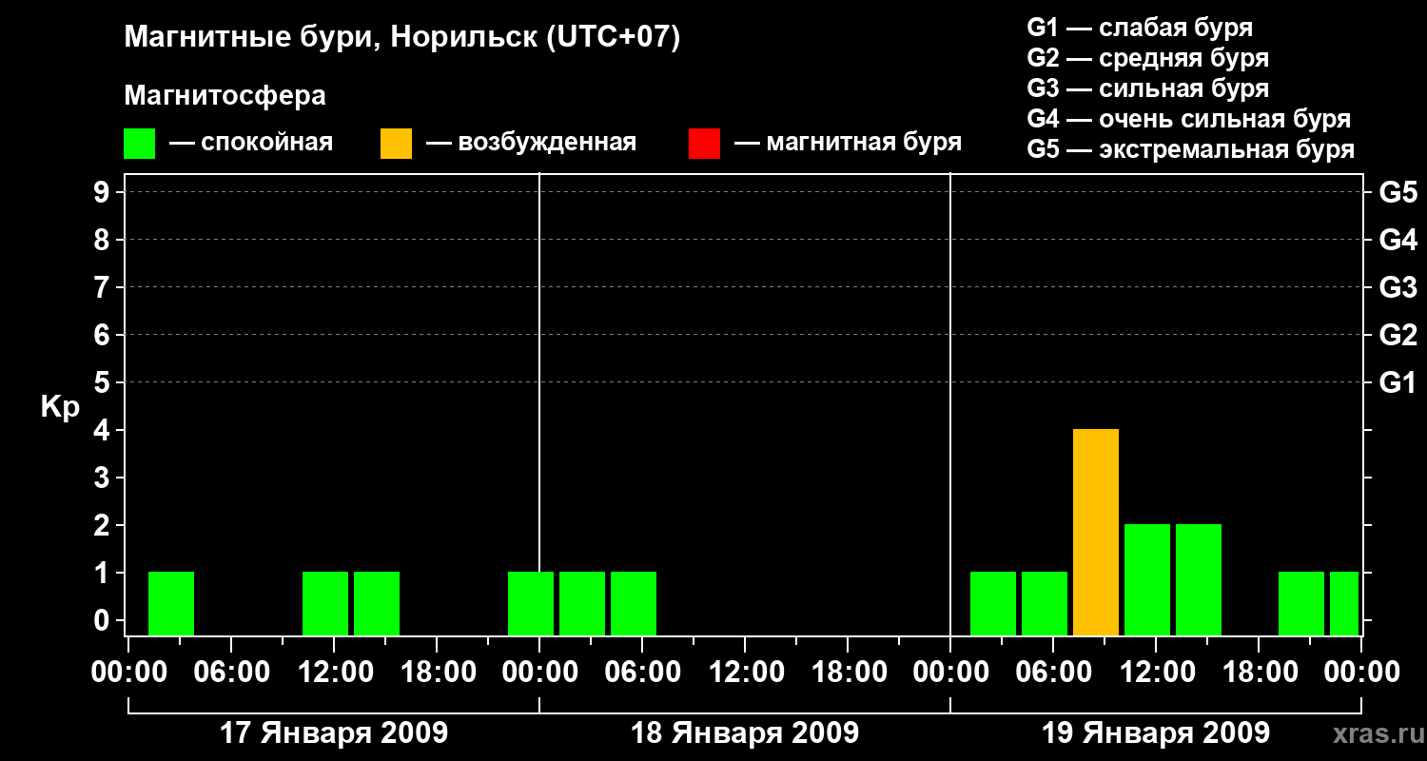Click the 'G1' label on the right axis
This screenshot has height=761, width=1427.
(x=1398, y=383)
